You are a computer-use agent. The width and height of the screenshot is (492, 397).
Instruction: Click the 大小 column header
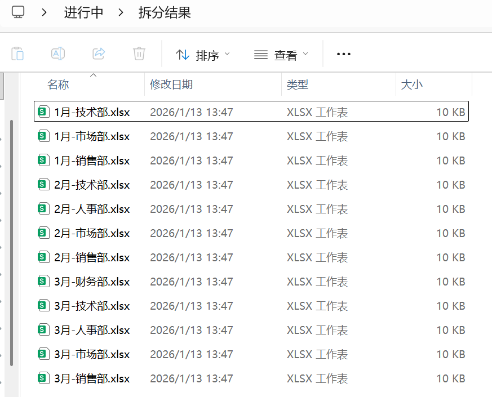point(411,85)
